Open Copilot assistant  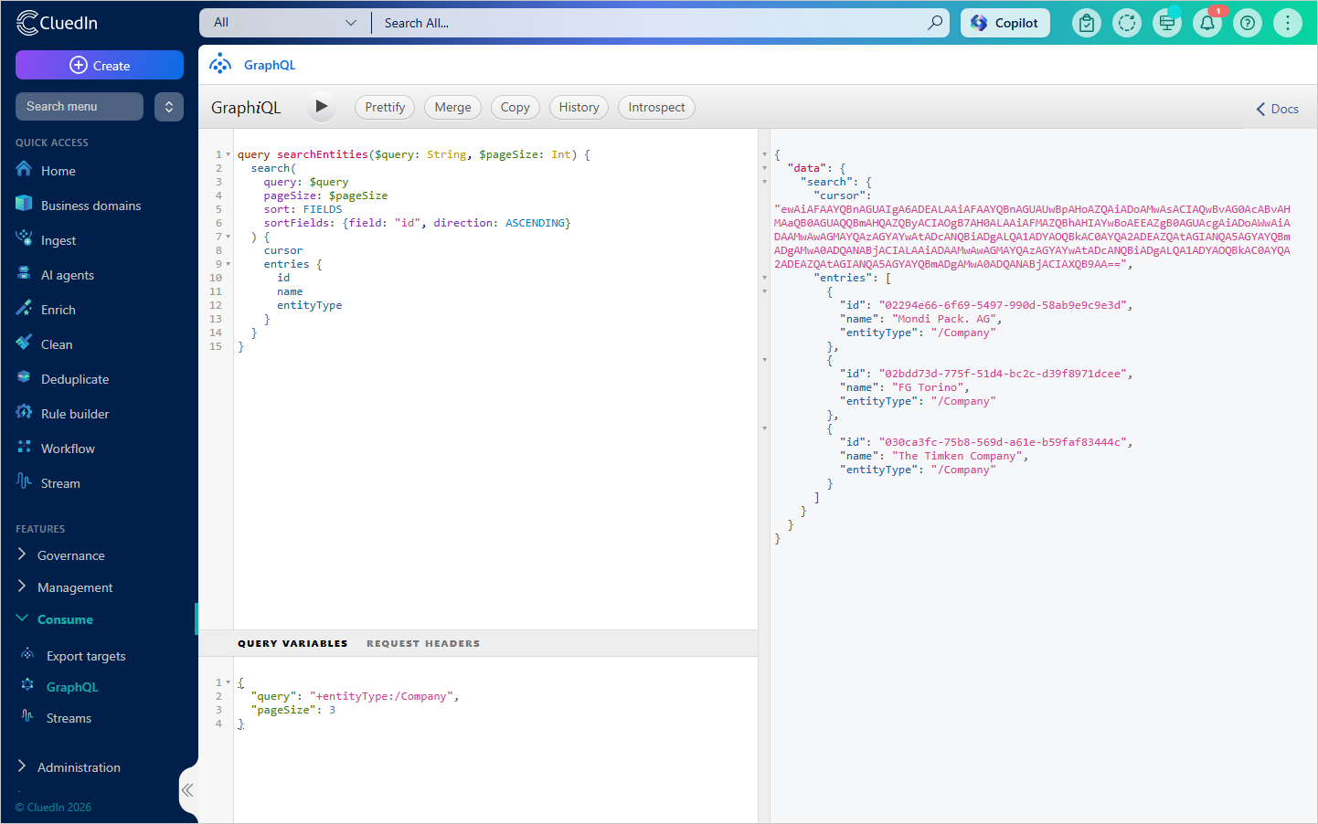pos(1004,23)
